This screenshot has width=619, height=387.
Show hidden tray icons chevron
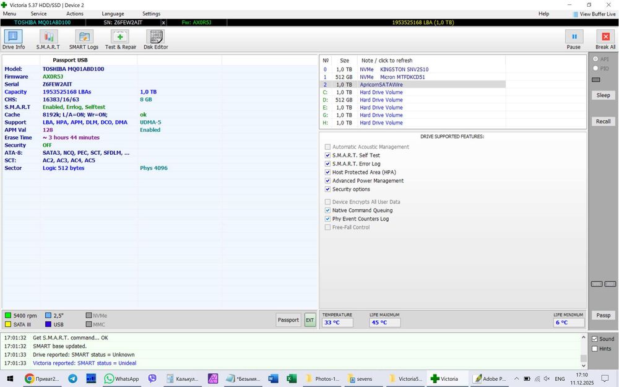(x=516, y=379)
